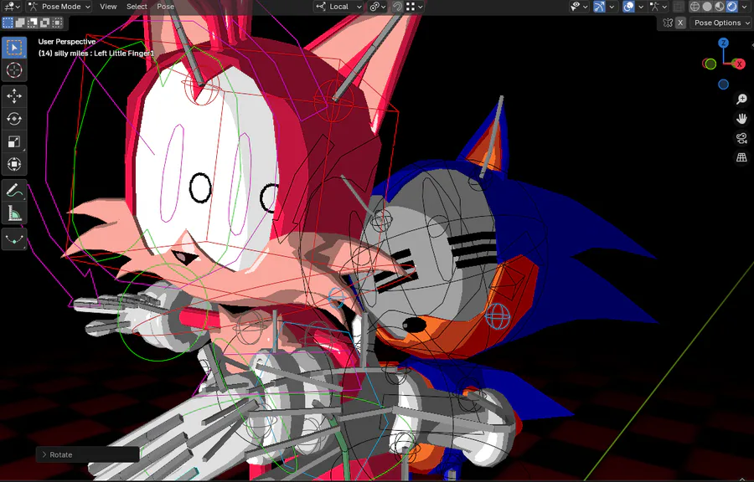Open the Select menu
Image resolution: width=754 pixels, height=482 pixels.
click(137, 6)
